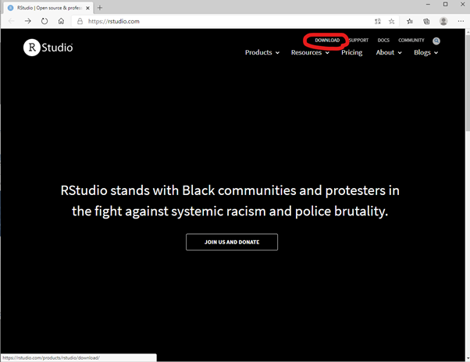This screenshot has height=362, width=470.
Task: Expand the Products menu
Action: click(x=262, y=52)
